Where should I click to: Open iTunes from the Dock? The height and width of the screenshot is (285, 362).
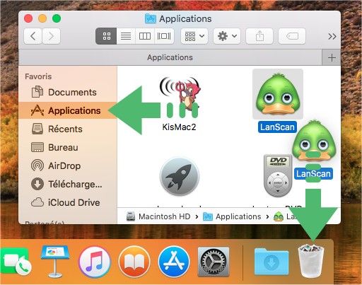tap(95, 262)
